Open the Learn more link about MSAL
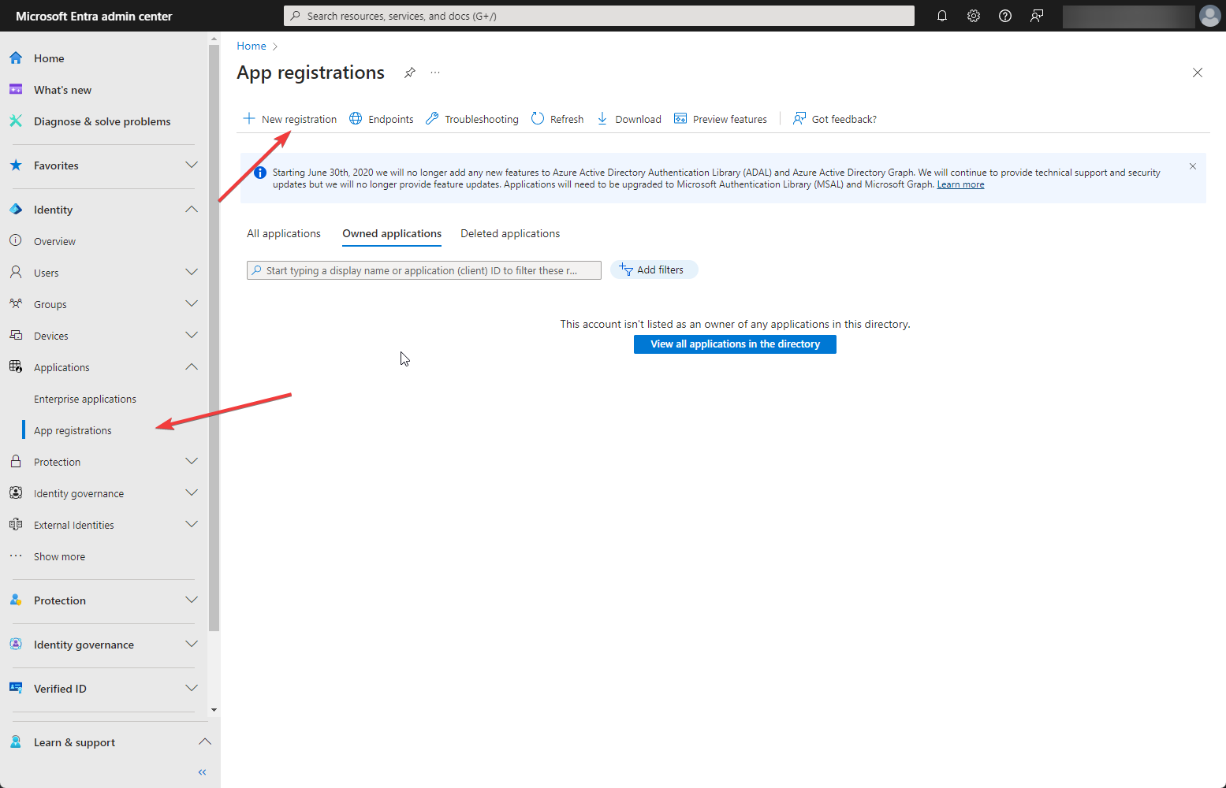 960,184
